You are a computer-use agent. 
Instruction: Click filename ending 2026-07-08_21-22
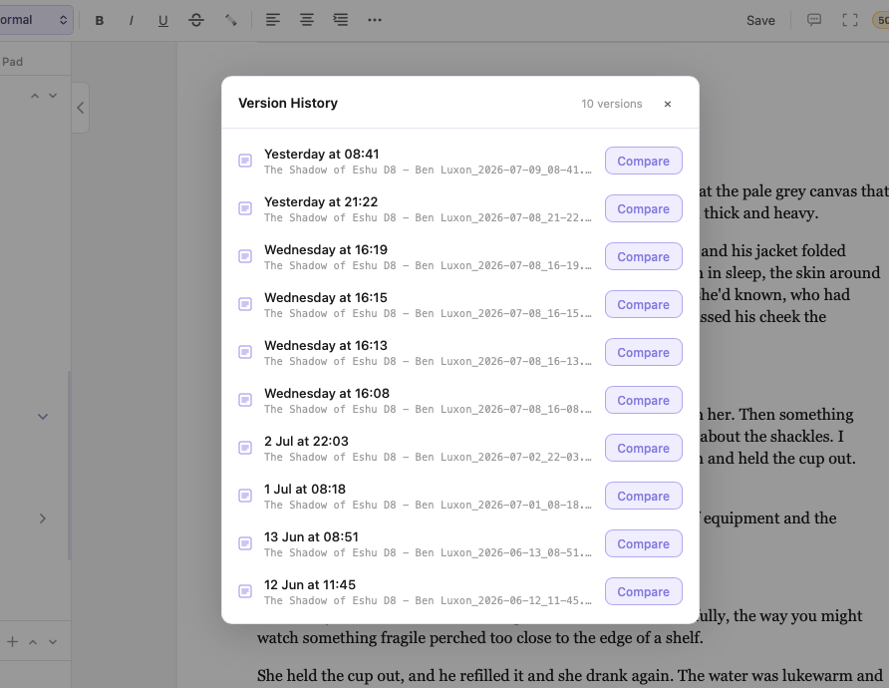coord(428,217)
